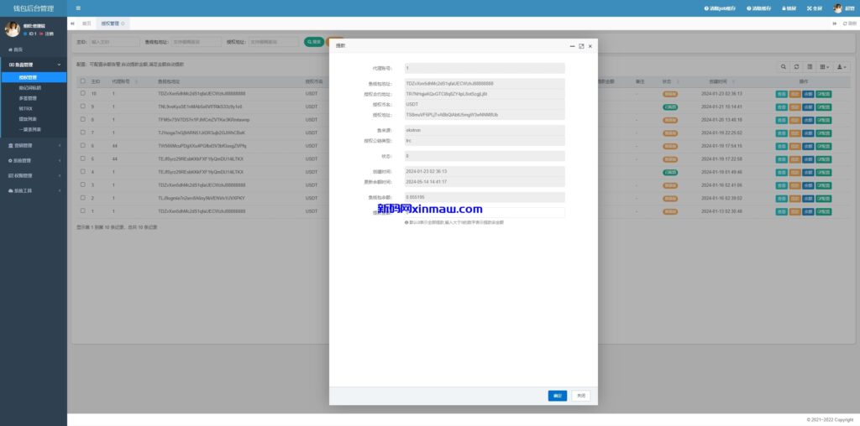Click the toggle view icon in table toolbar
860x426 pixels.
[810, 66]
